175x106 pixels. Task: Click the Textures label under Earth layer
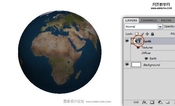coord(147,48)
